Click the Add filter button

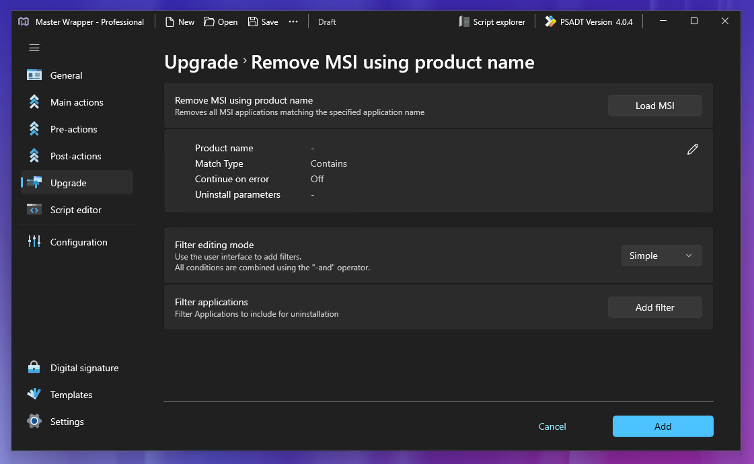(x=654, y=307)
